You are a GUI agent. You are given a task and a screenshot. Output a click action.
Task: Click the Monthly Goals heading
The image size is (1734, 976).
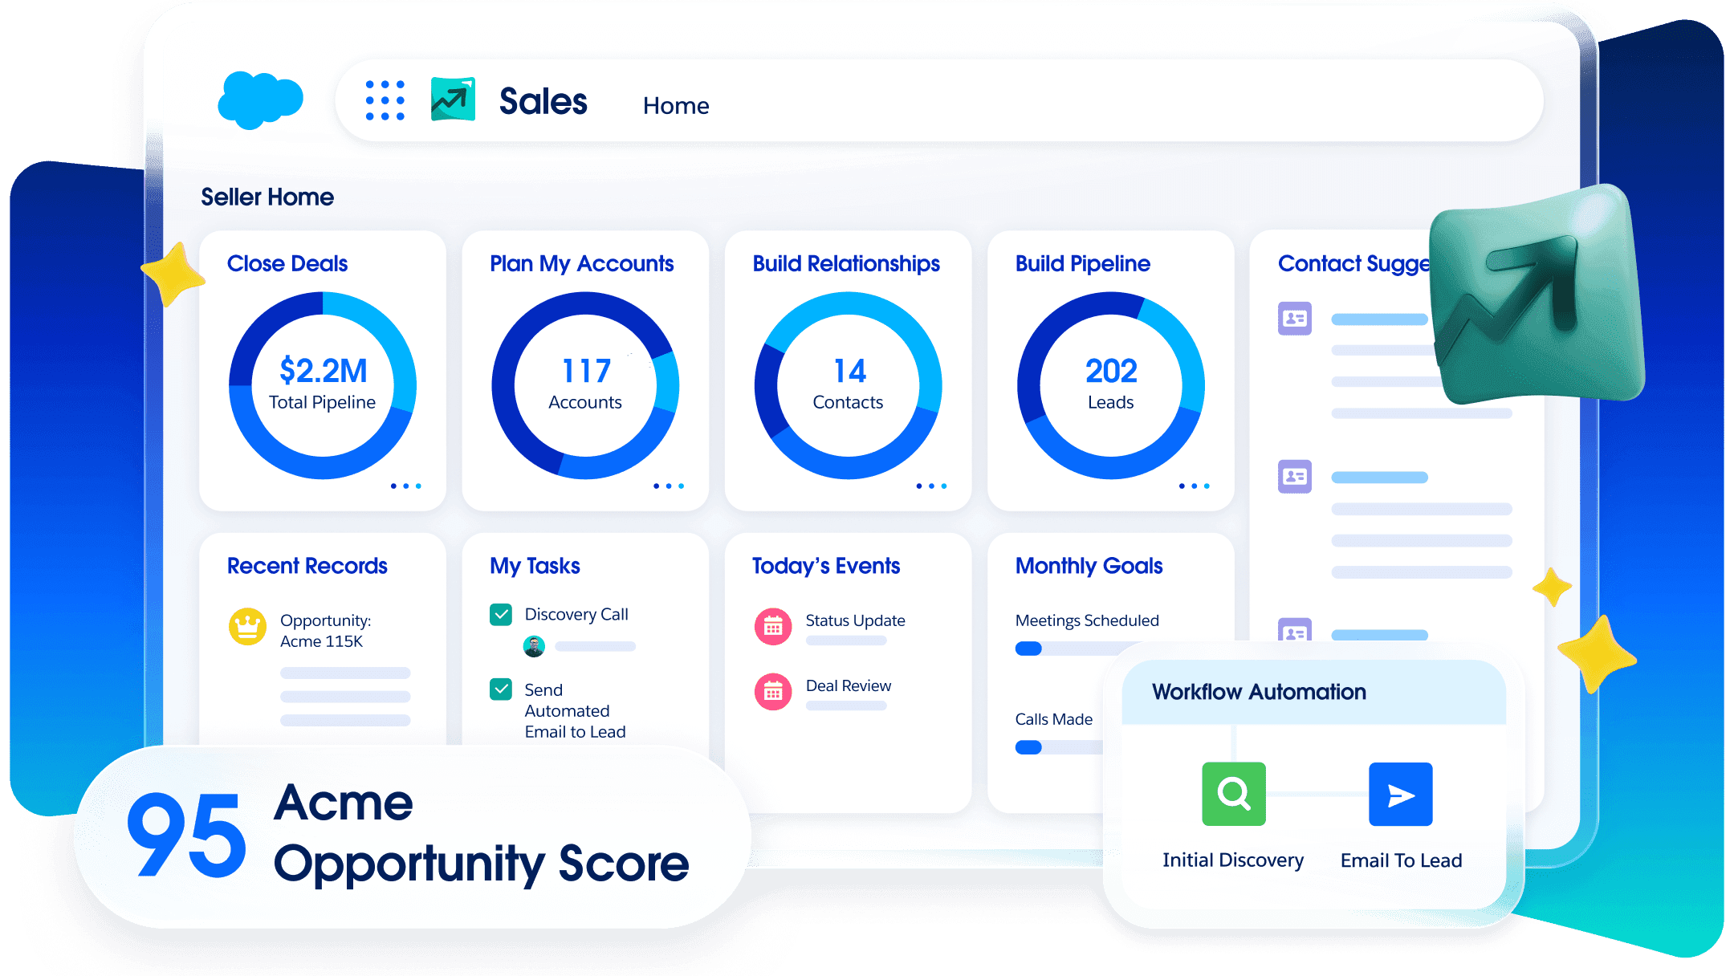(1089, 566)
